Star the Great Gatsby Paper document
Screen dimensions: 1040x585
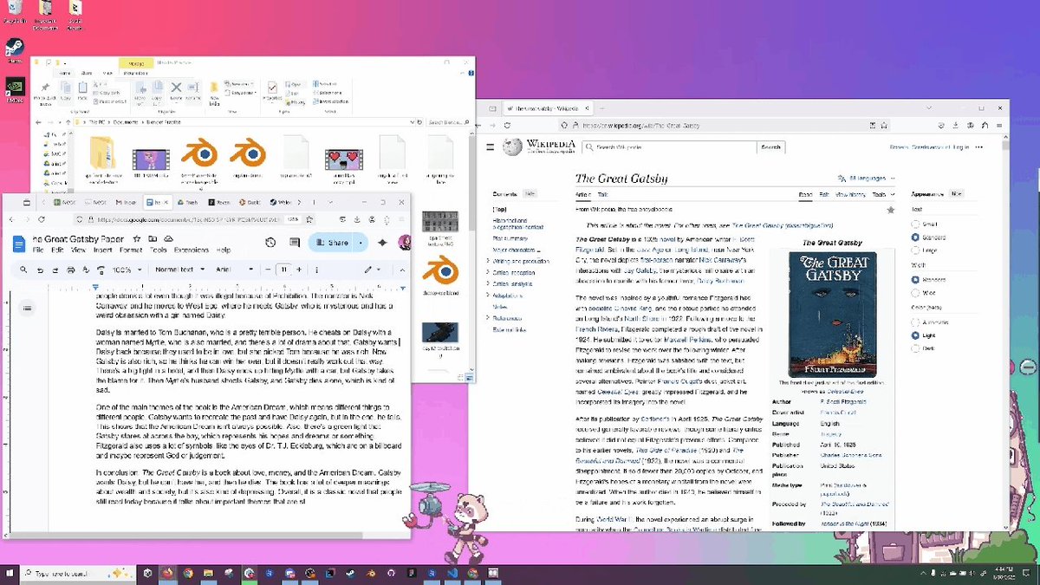(x=137, y=239)
